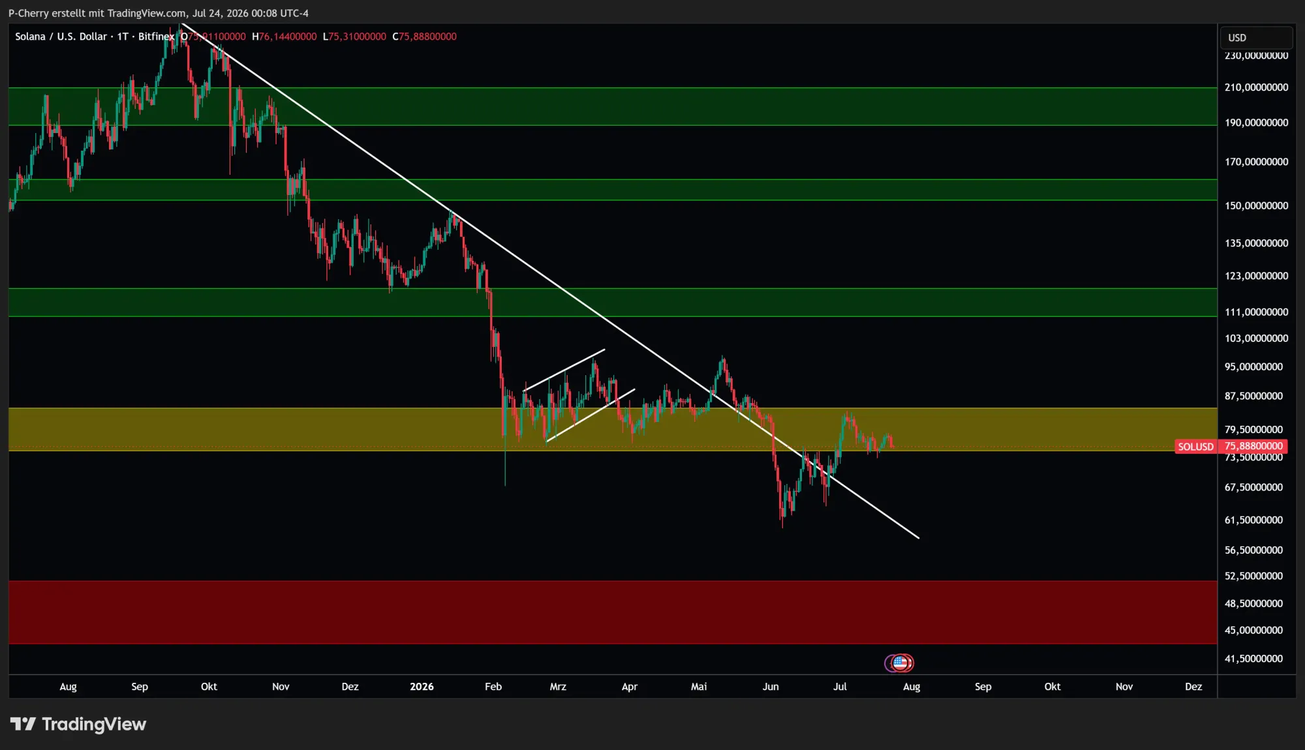Click the 41,50000000 price axis label
The height and width of the screenshot is (750, 1305).
point(1253,659)
